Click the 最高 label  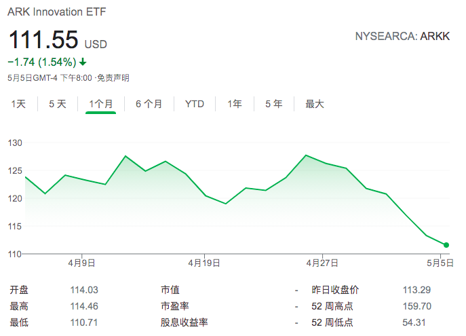pos(19,306)
